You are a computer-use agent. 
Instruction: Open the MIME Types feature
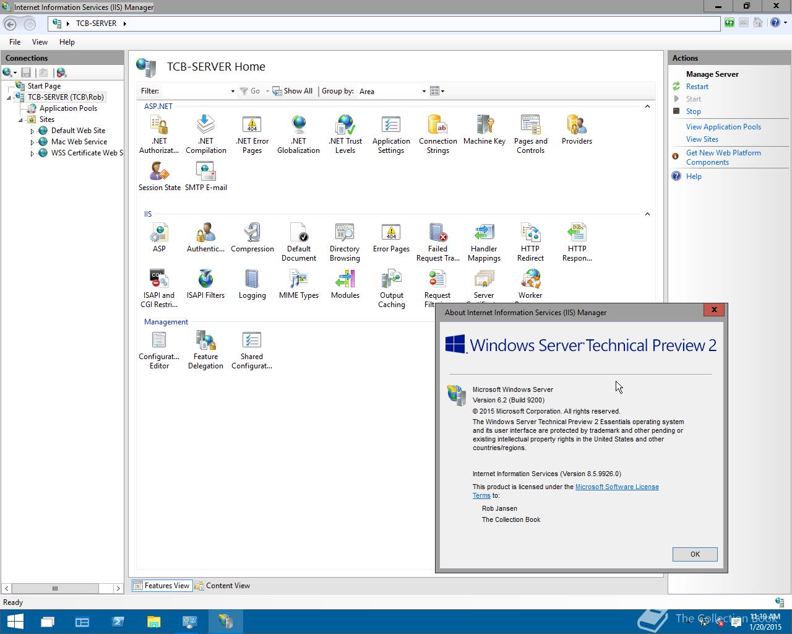298,284
